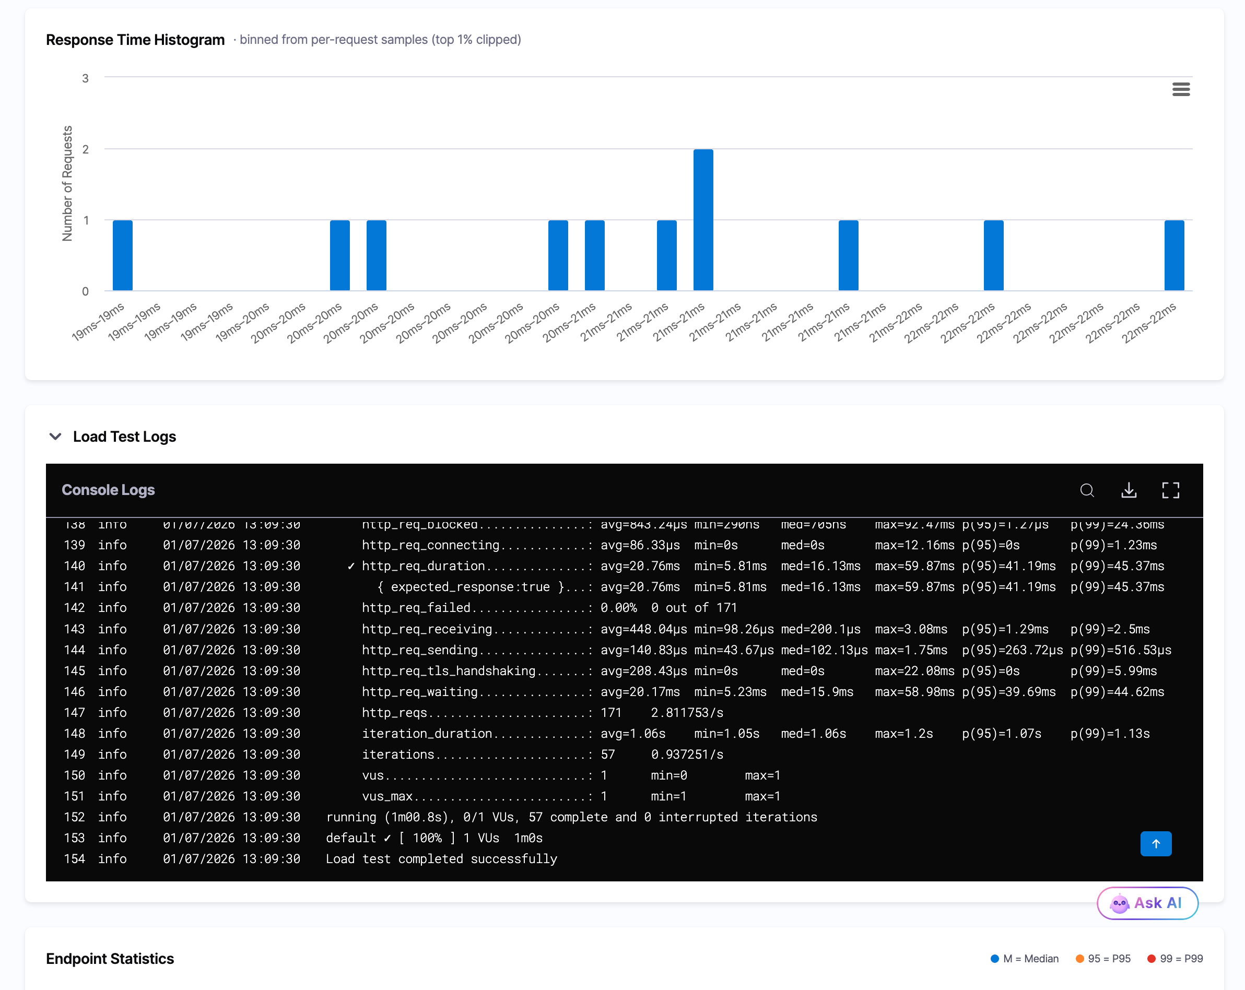Expand console logs to fullscreen
The image size is (1245, 990).
coord(1170,490)
